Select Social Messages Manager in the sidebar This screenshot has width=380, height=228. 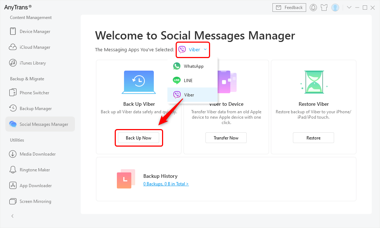(40, 124)
